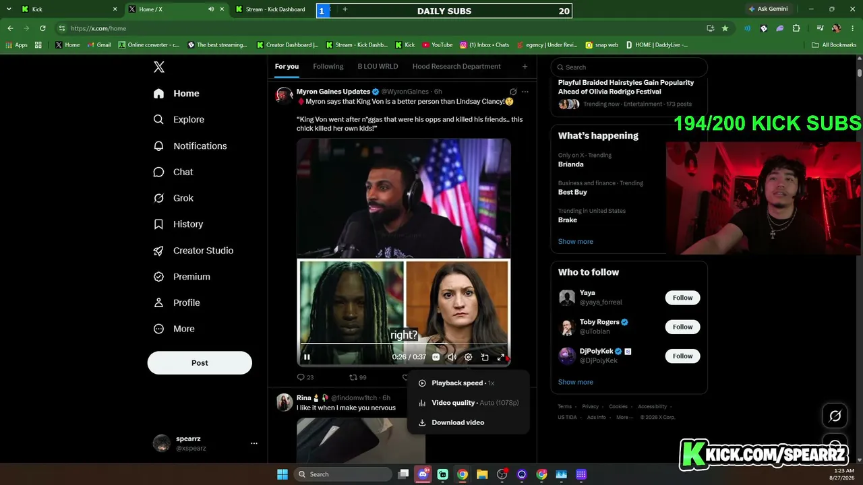
Task: Select Playback speed in the video menu
Action: coord(469,383)
